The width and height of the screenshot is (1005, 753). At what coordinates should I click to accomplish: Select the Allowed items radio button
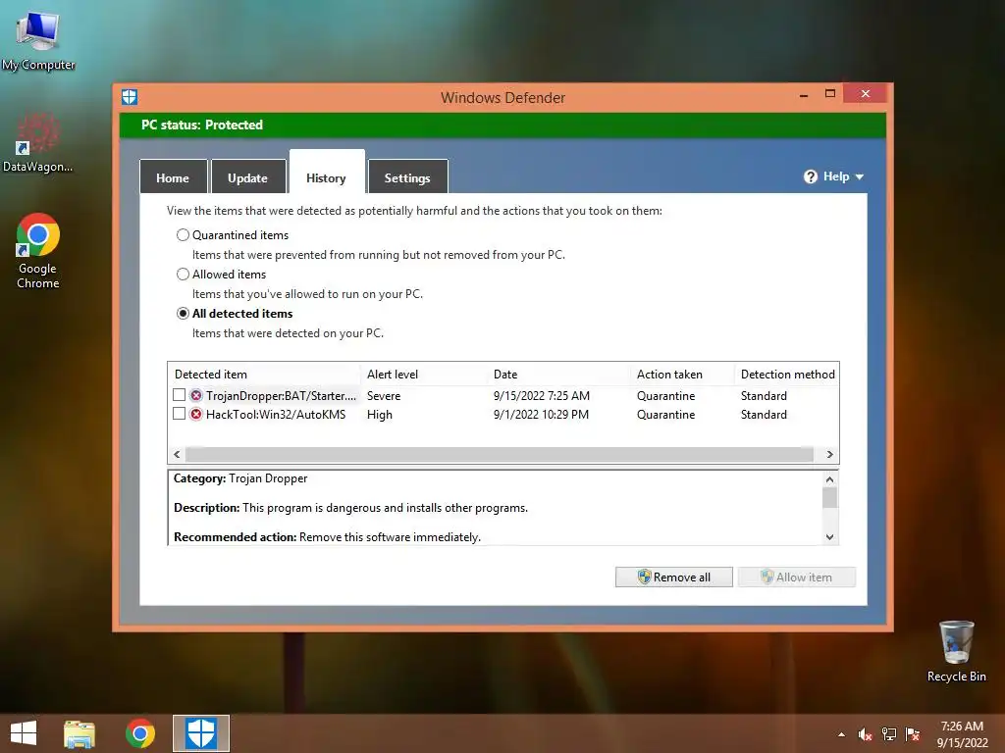(183, 275)
